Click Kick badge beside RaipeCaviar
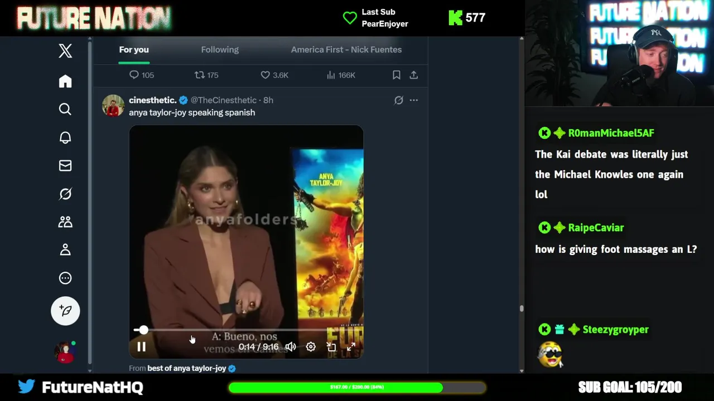 544,228
